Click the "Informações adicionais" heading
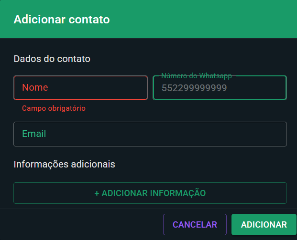The image size is (297, 240). pyautogui.click(x=65, y=164)
